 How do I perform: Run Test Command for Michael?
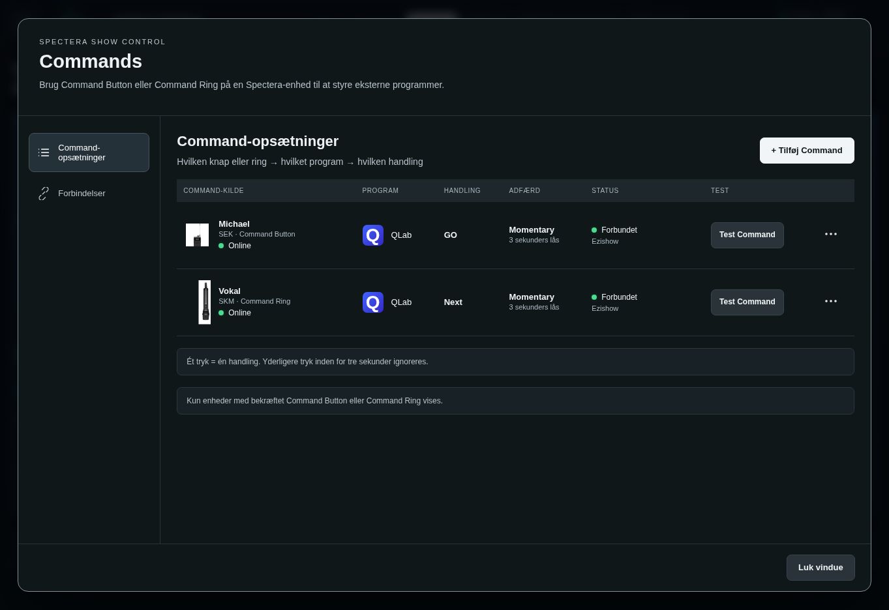[747, 235]
